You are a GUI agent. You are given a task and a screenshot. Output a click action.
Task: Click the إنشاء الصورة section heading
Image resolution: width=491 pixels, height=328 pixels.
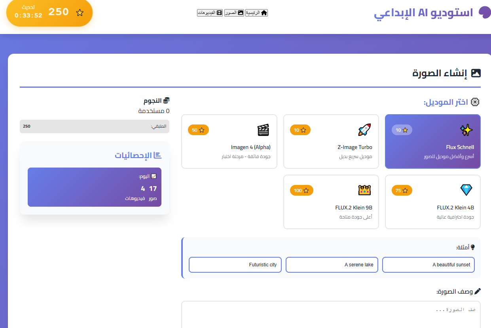pos(440,73)
